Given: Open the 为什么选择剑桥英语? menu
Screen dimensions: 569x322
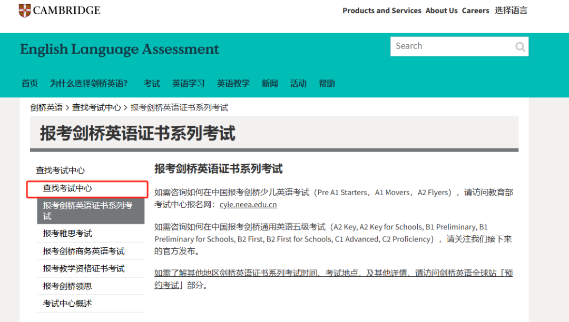Looking at the screenshot, I should (89, 84).
